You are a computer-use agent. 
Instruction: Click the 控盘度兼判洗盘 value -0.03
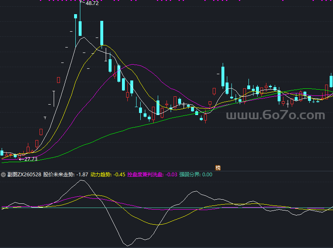click(x=171, y=175)
